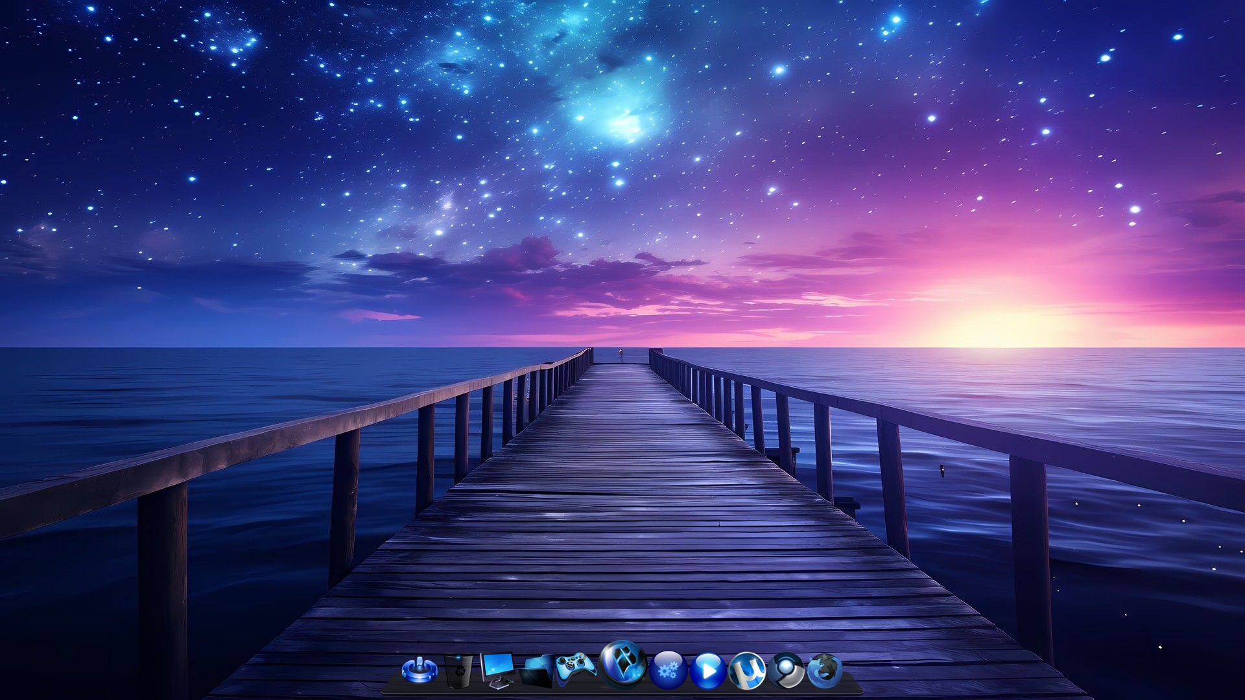Open the blue gears settings orb
Screen dimensions: 1245x700
[668, 670]
